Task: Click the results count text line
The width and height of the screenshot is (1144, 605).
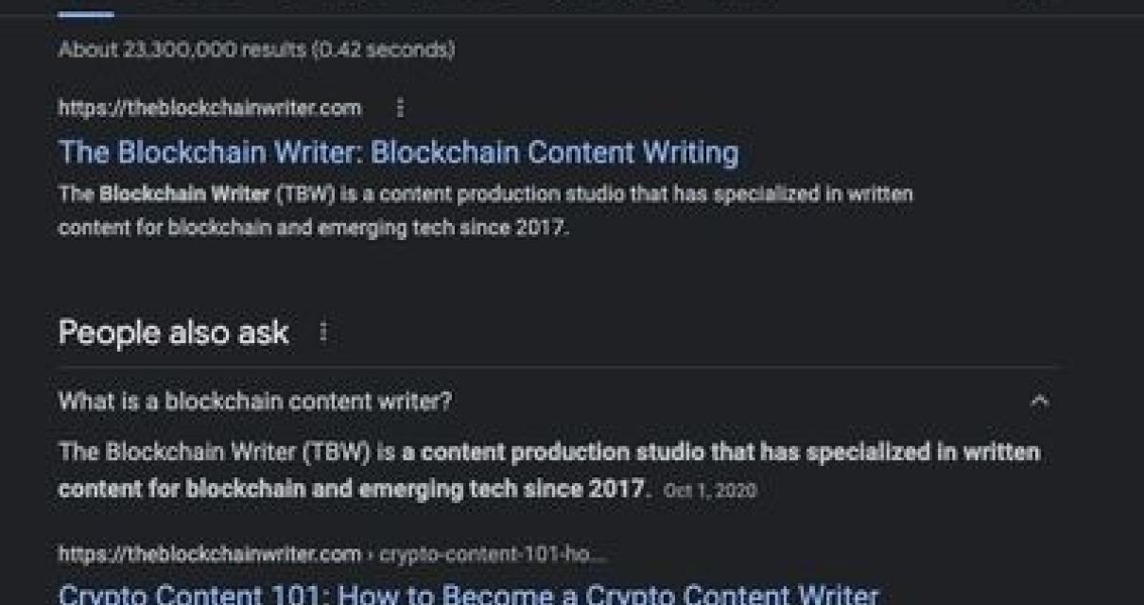Action: click(x=255, y=49)
